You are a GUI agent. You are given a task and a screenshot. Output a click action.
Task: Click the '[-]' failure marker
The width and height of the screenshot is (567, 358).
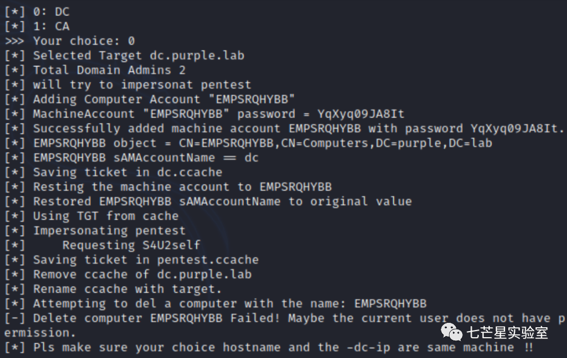point(15,318)
